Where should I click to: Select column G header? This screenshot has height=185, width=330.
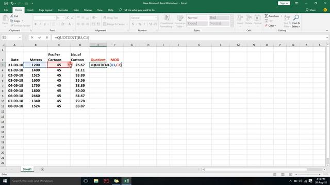pyautogui.click(x=131, y=45)
